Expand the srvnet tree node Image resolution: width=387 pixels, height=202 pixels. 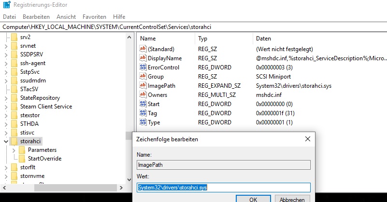tap(6, 46)
